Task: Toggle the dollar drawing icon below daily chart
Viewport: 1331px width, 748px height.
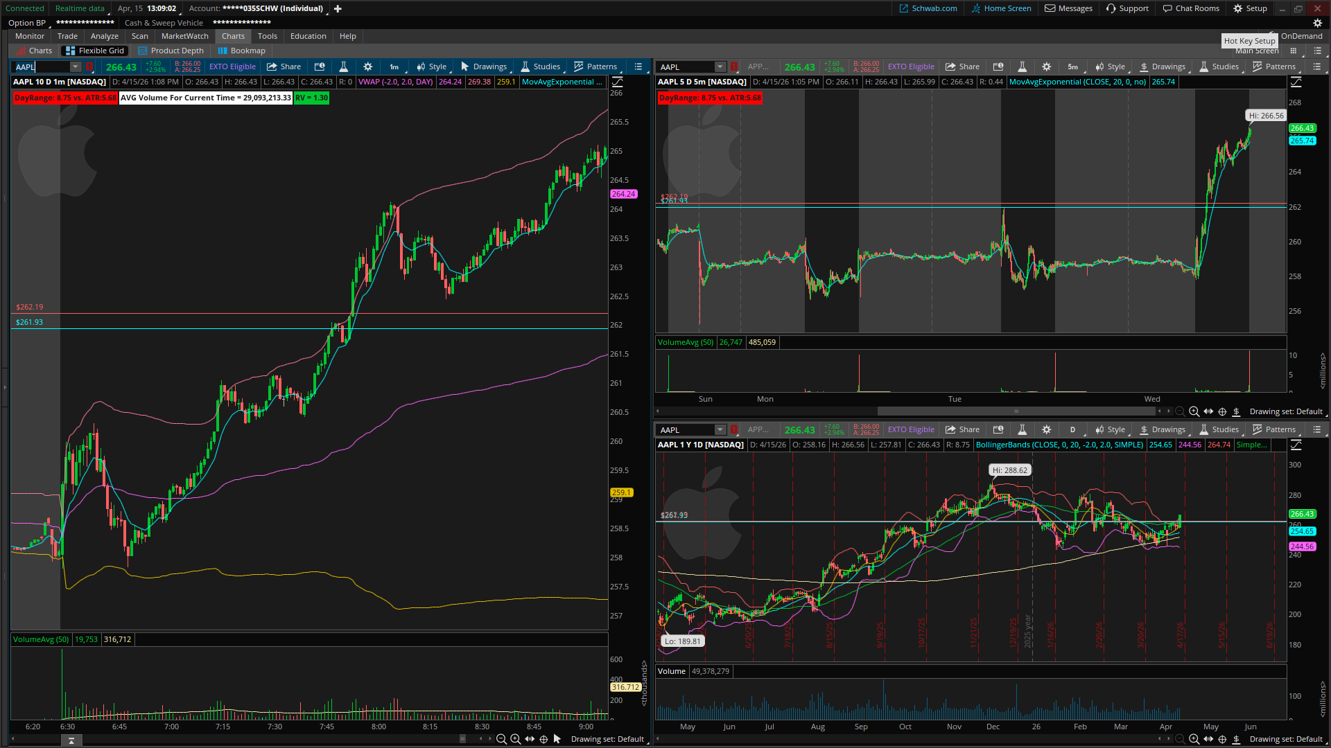Action: [x=1236, y=740]
